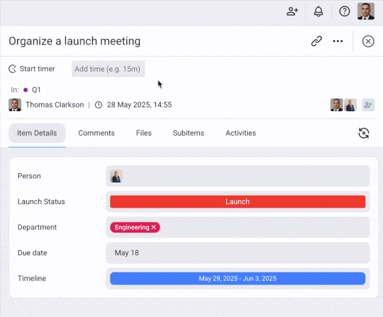This screenshot has width=383, height=317.
Task: Switch to the Comments tab
Action: point(96,133)
